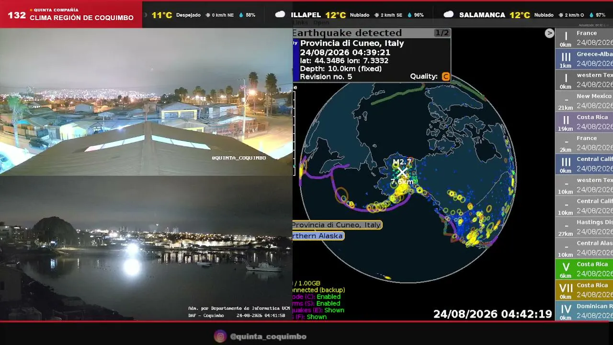Click the Earthquake detected panel title
Viewport: 613px width, 345px height.
pos(347,33)
